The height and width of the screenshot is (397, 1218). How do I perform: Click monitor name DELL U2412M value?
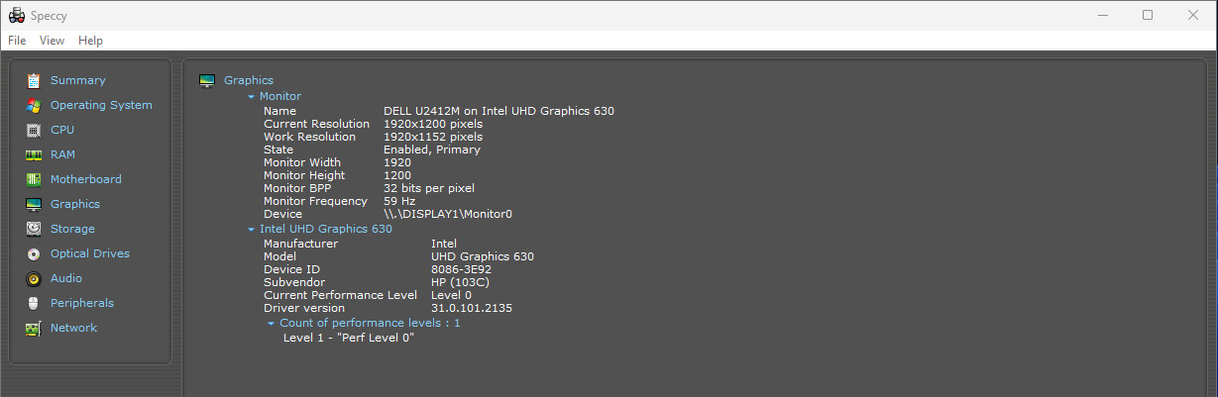498,111
